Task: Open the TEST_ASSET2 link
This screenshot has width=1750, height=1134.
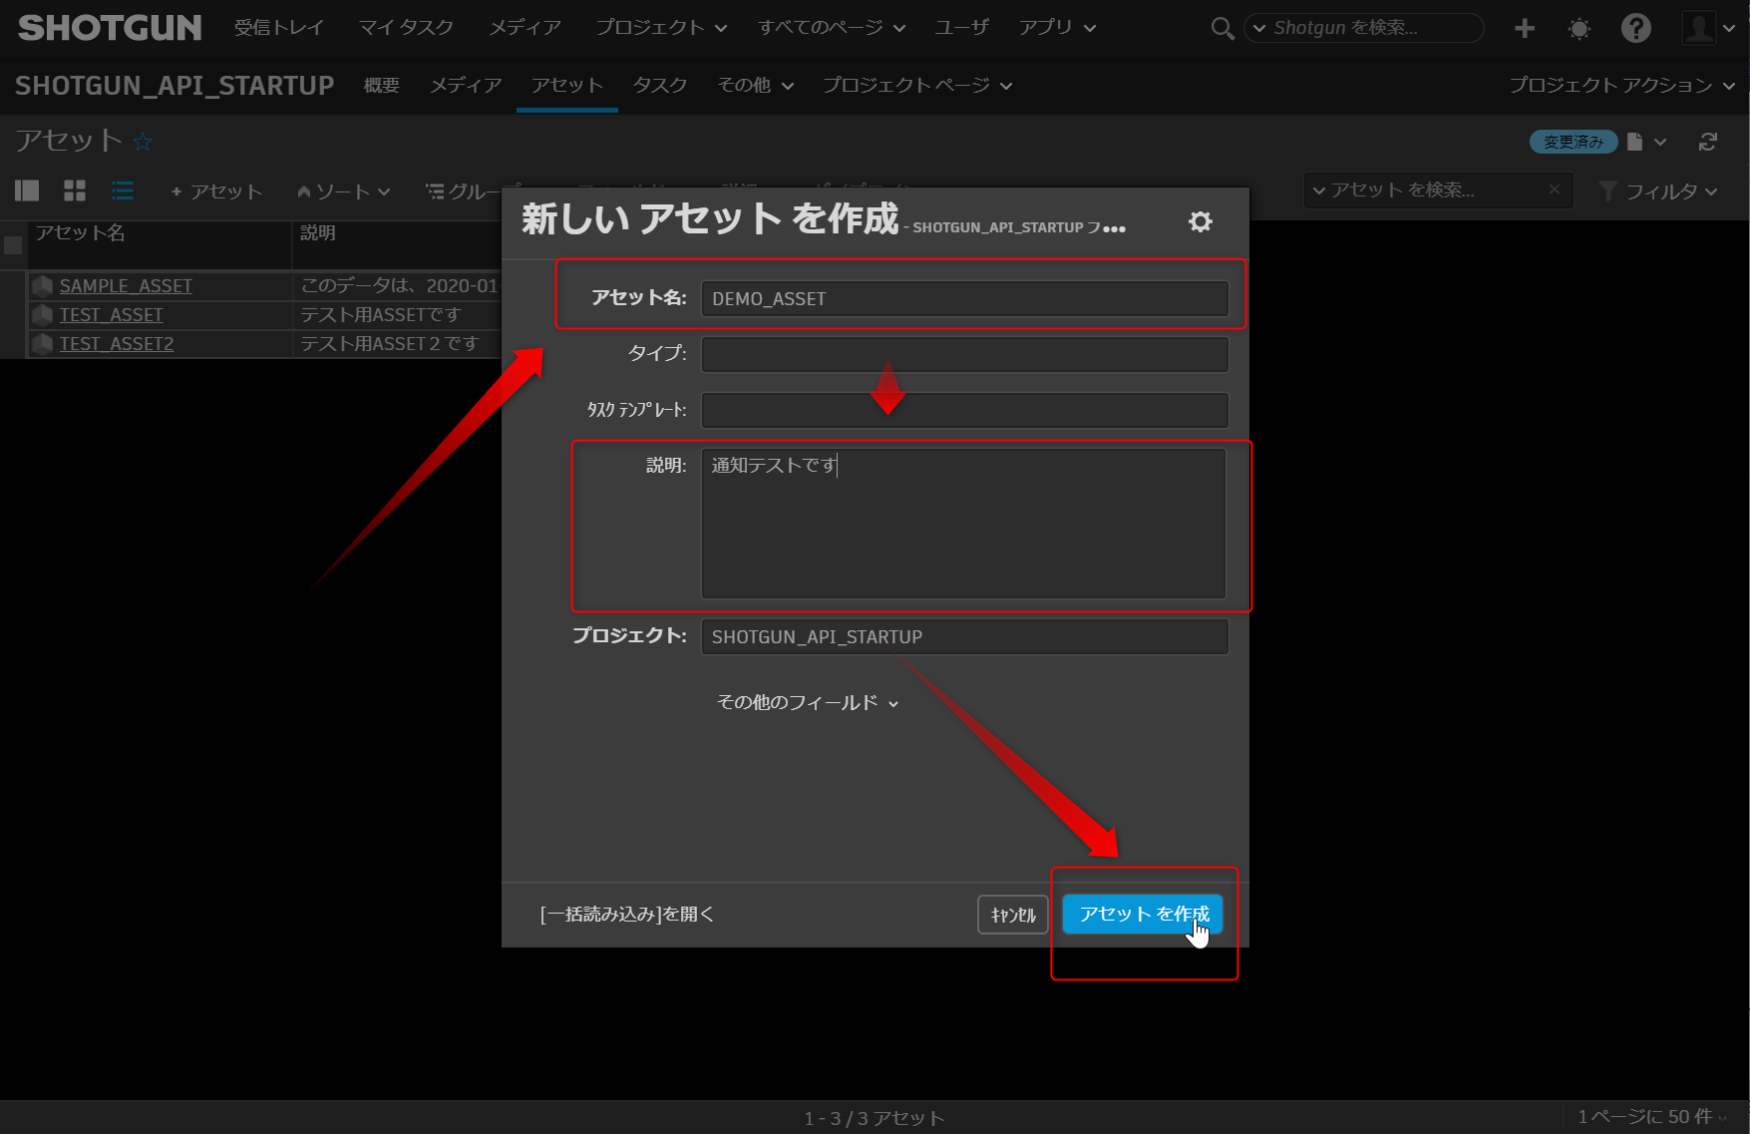Action: (117, 344)
